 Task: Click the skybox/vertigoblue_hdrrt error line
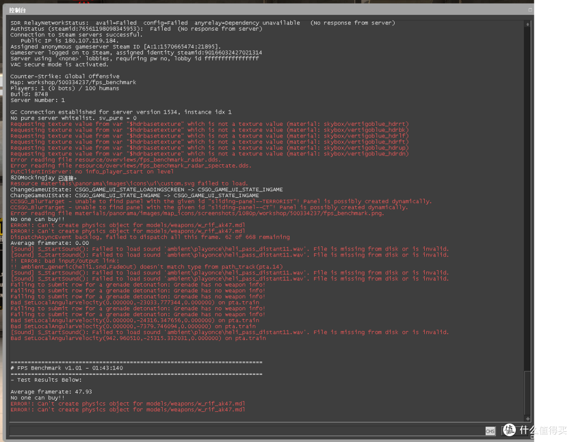tap(209, 124)
